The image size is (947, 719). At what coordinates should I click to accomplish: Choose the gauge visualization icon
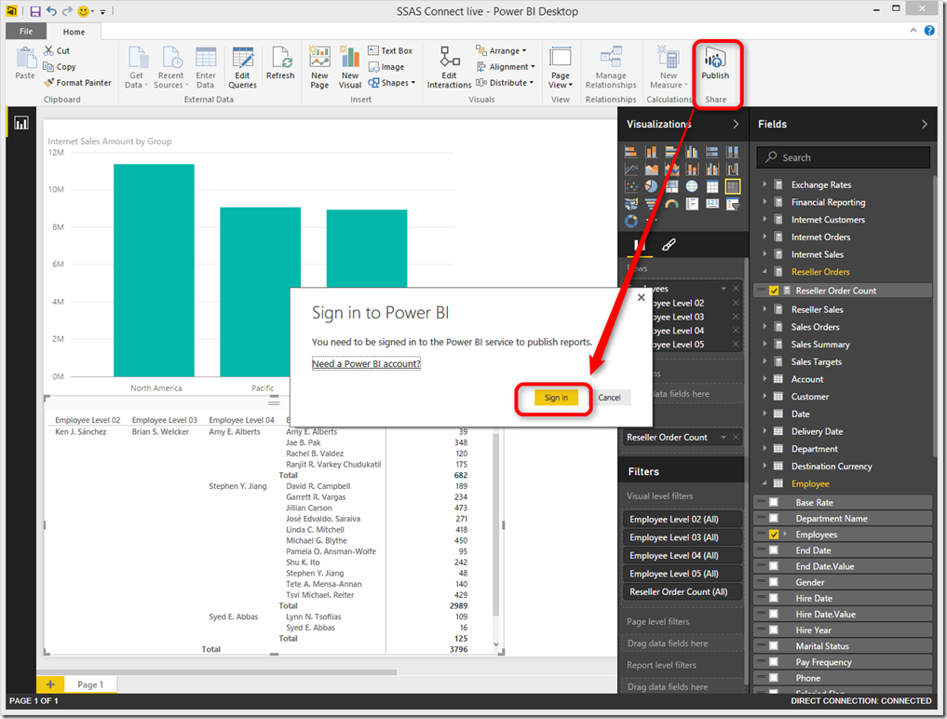tap(671, 204)
